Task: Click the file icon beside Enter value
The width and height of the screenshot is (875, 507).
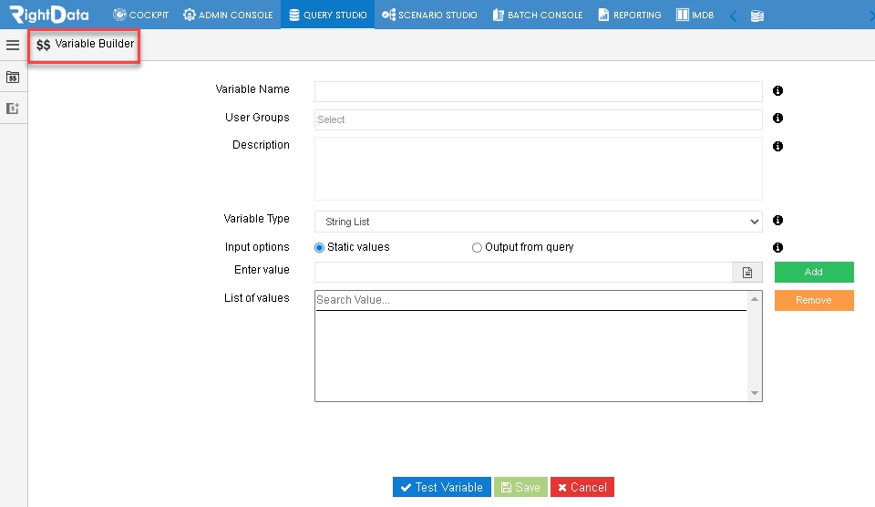Action: coord(747,273)
